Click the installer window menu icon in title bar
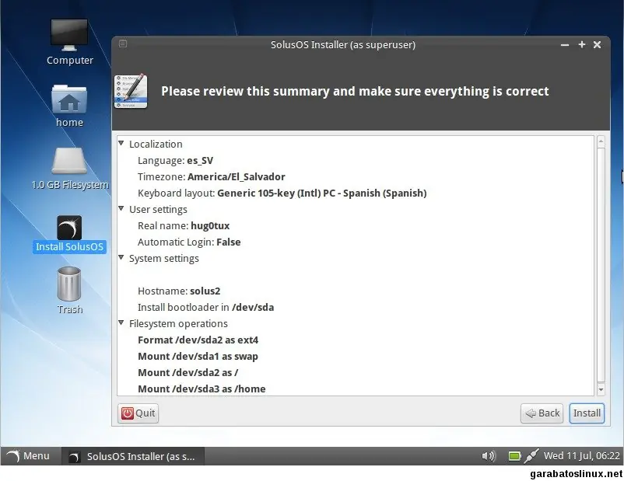 pos(123,44)
